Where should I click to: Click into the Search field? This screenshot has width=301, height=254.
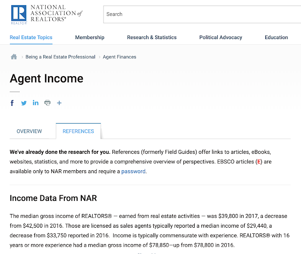pos(202,15)
